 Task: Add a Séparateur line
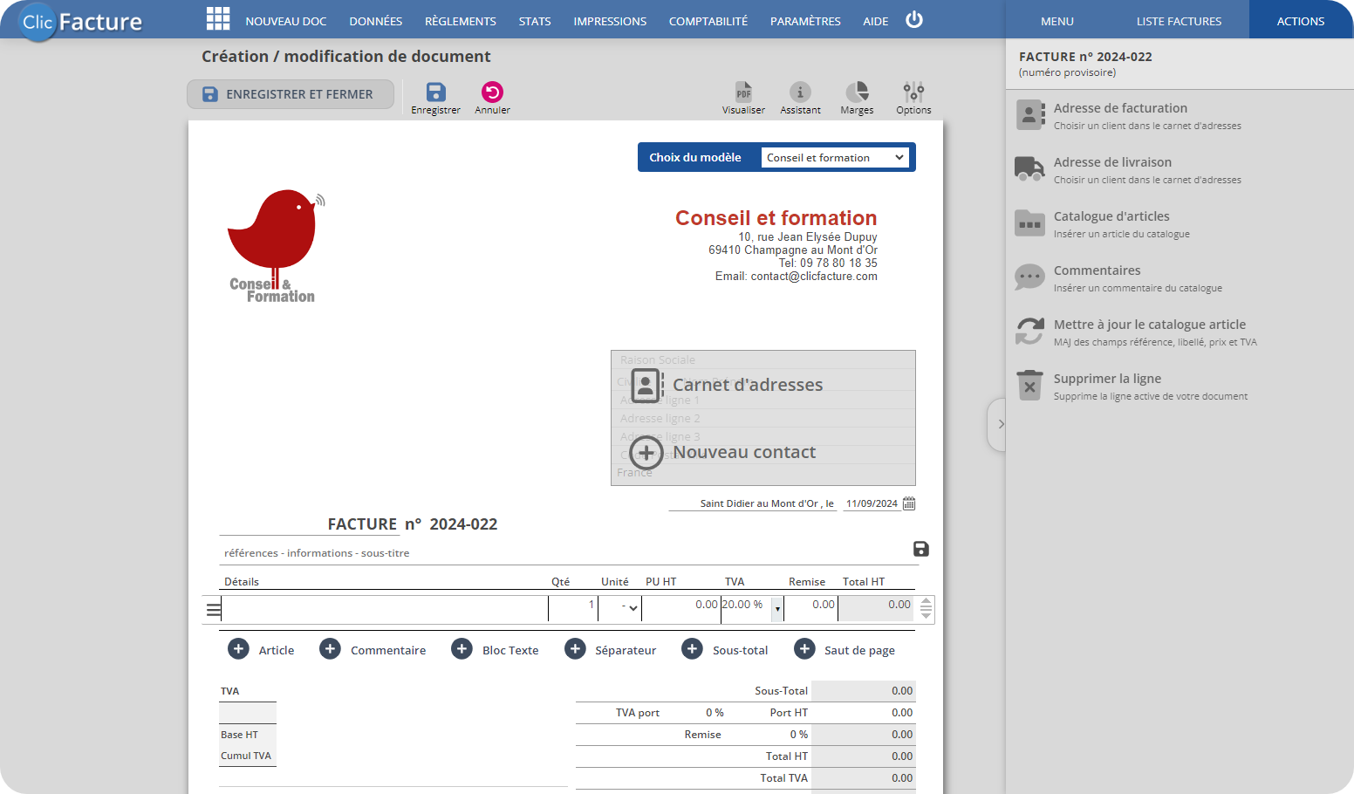610,649
